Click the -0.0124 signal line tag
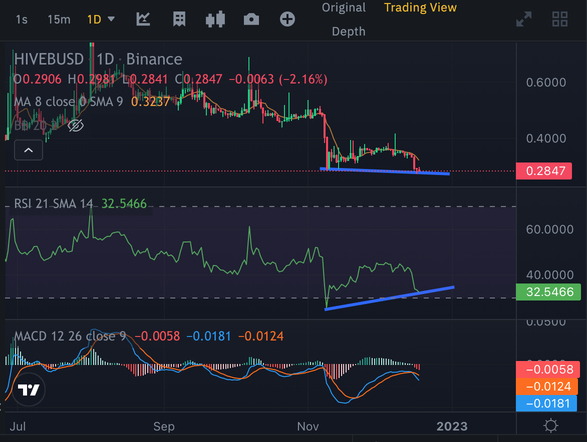This screenshot has width=587, height=442. tap(546, 386)
